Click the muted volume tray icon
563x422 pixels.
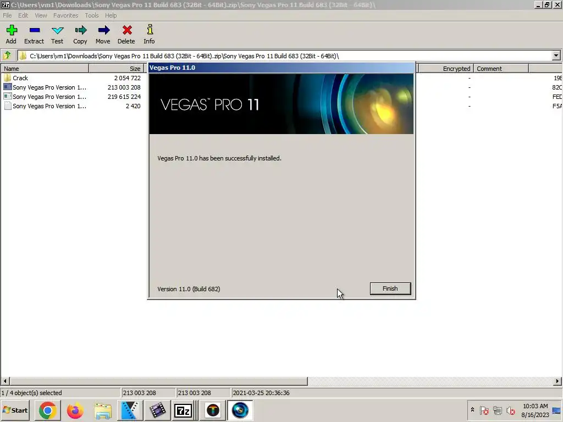pyautogui.click(x=510, y=410)
